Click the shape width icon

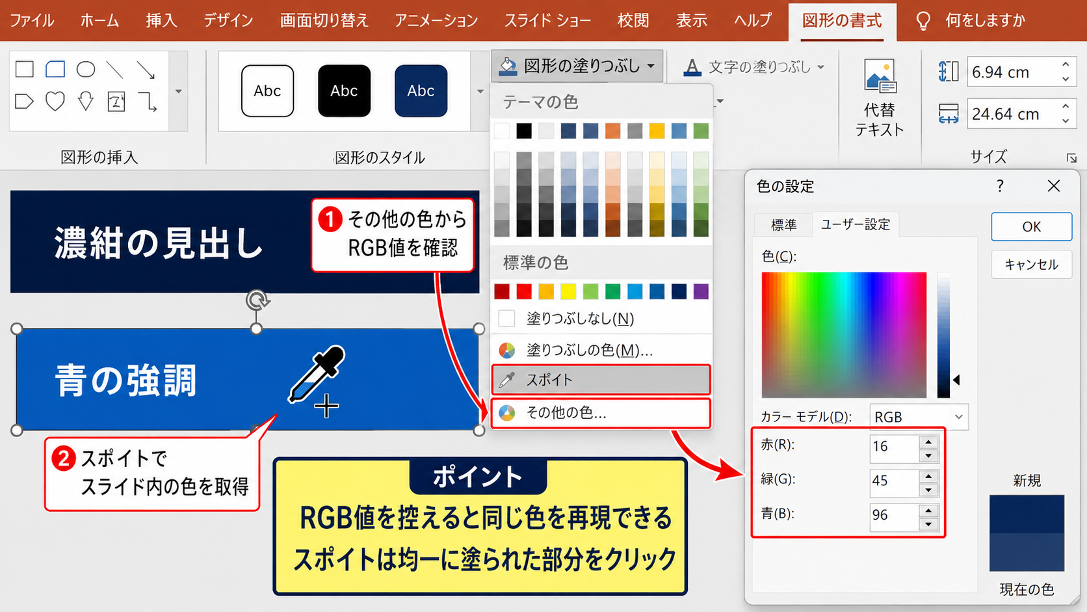(949, 114)
